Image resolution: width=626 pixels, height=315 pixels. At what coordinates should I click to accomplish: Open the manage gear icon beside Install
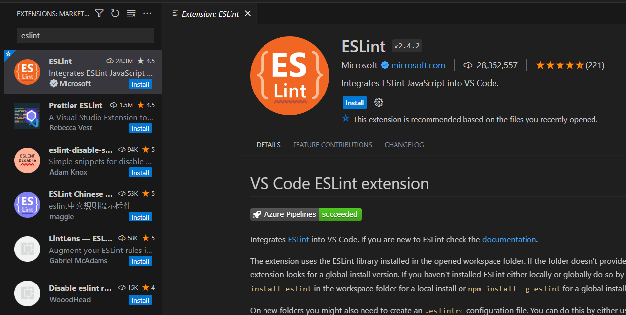pos(379,102)
